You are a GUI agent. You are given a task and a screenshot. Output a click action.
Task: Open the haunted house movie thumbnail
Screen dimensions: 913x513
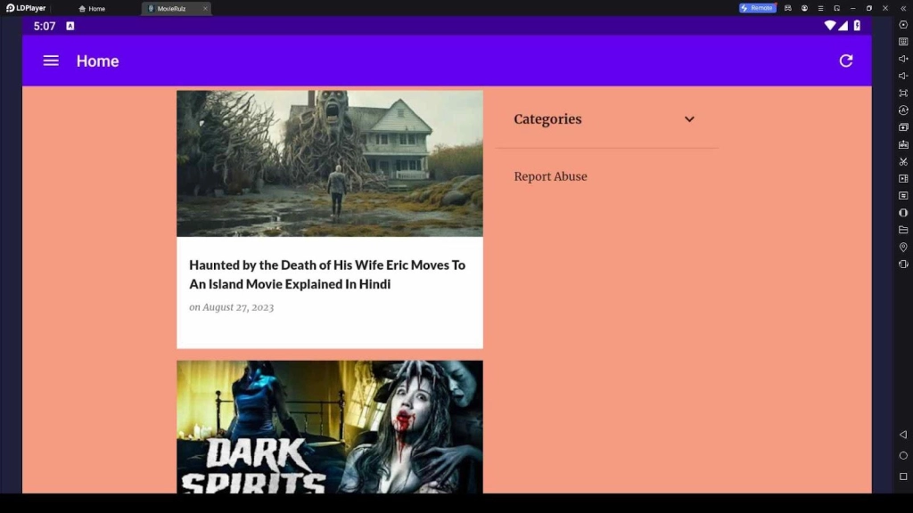pos(329,163)
